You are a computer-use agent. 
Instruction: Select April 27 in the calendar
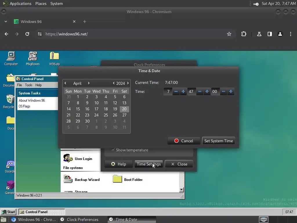coord(124,115)
